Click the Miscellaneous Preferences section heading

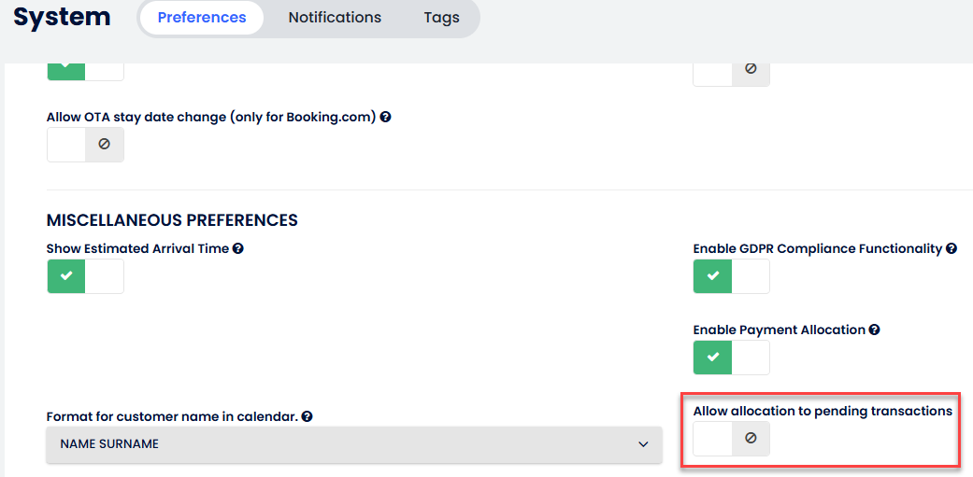(x=172, y=220)
